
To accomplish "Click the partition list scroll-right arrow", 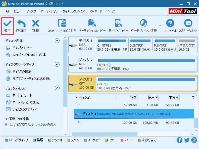I will [192, 134].
